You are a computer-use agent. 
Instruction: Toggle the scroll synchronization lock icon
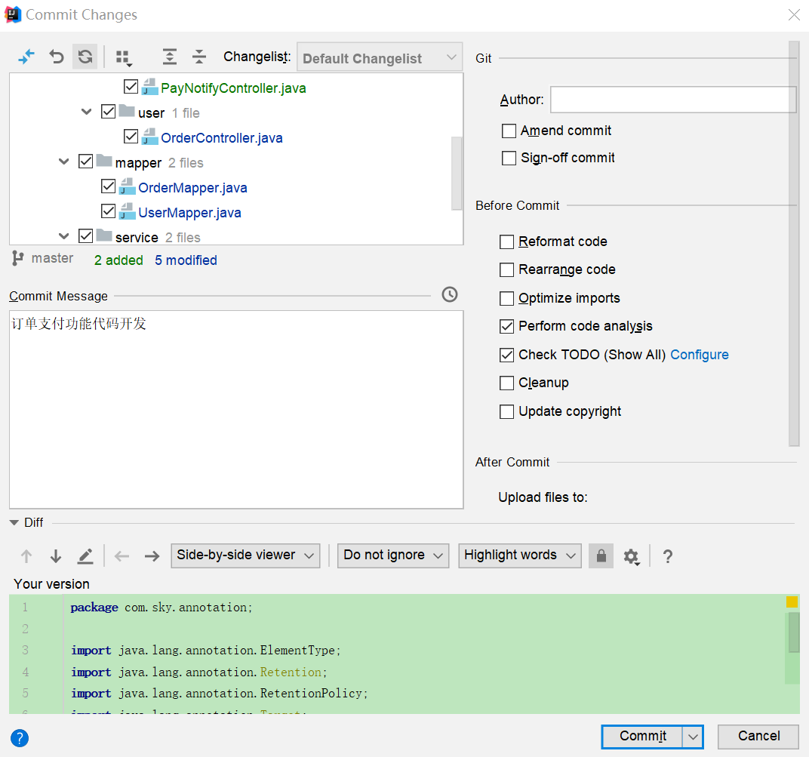pos(601,556)
